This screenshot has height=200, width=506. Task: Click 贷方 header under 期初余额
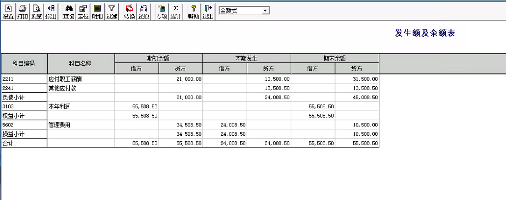[x=181, y=69]
